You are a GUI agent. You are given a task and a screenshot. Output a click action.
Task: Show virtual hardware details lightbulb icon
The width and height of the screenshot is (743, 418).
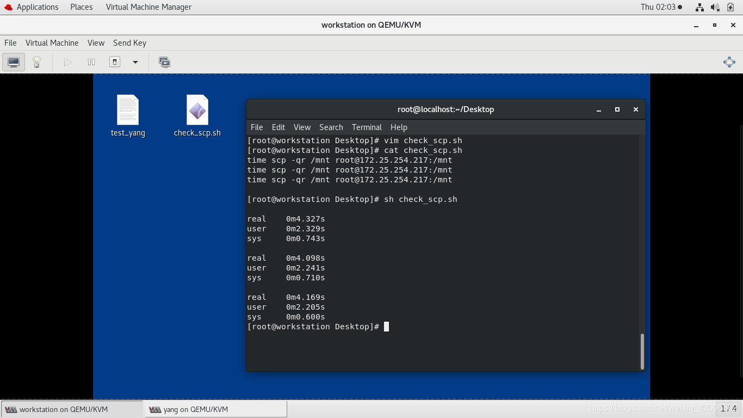coord(36,62)
